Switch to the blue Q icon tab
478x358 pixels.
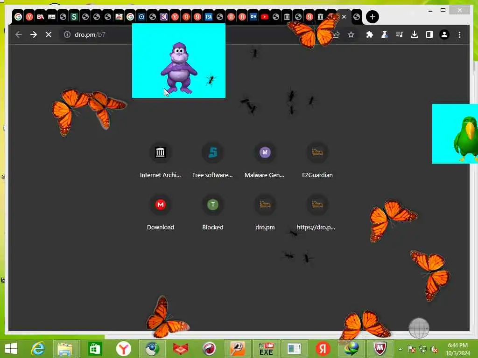tap(141, 17)
